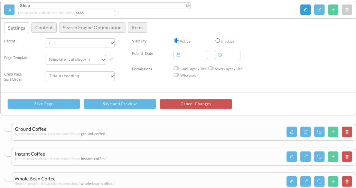The image size is (356, 188).
Task: Delete the Instant Coffee page
Action: [x=347, y=157]
